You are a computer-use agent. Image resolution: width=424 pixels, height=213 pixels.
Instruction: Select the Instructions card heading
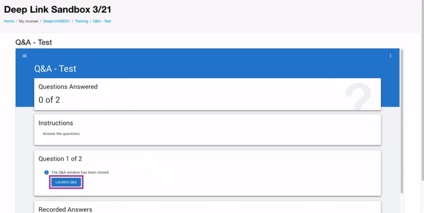tap(56, 123)
